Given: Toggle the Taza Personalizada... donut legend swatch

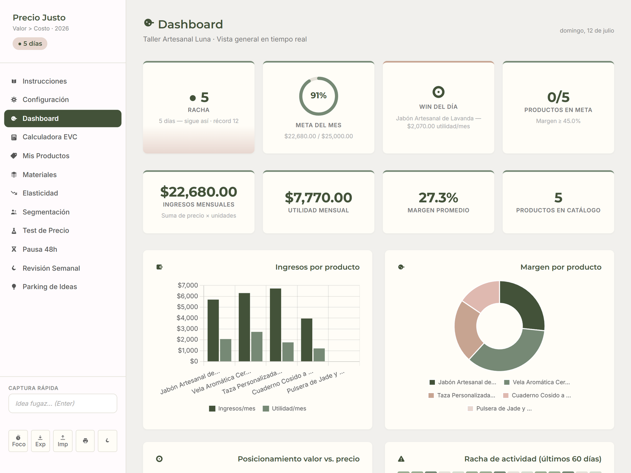Looking at the screenshot, I should [x=431, y=396].
